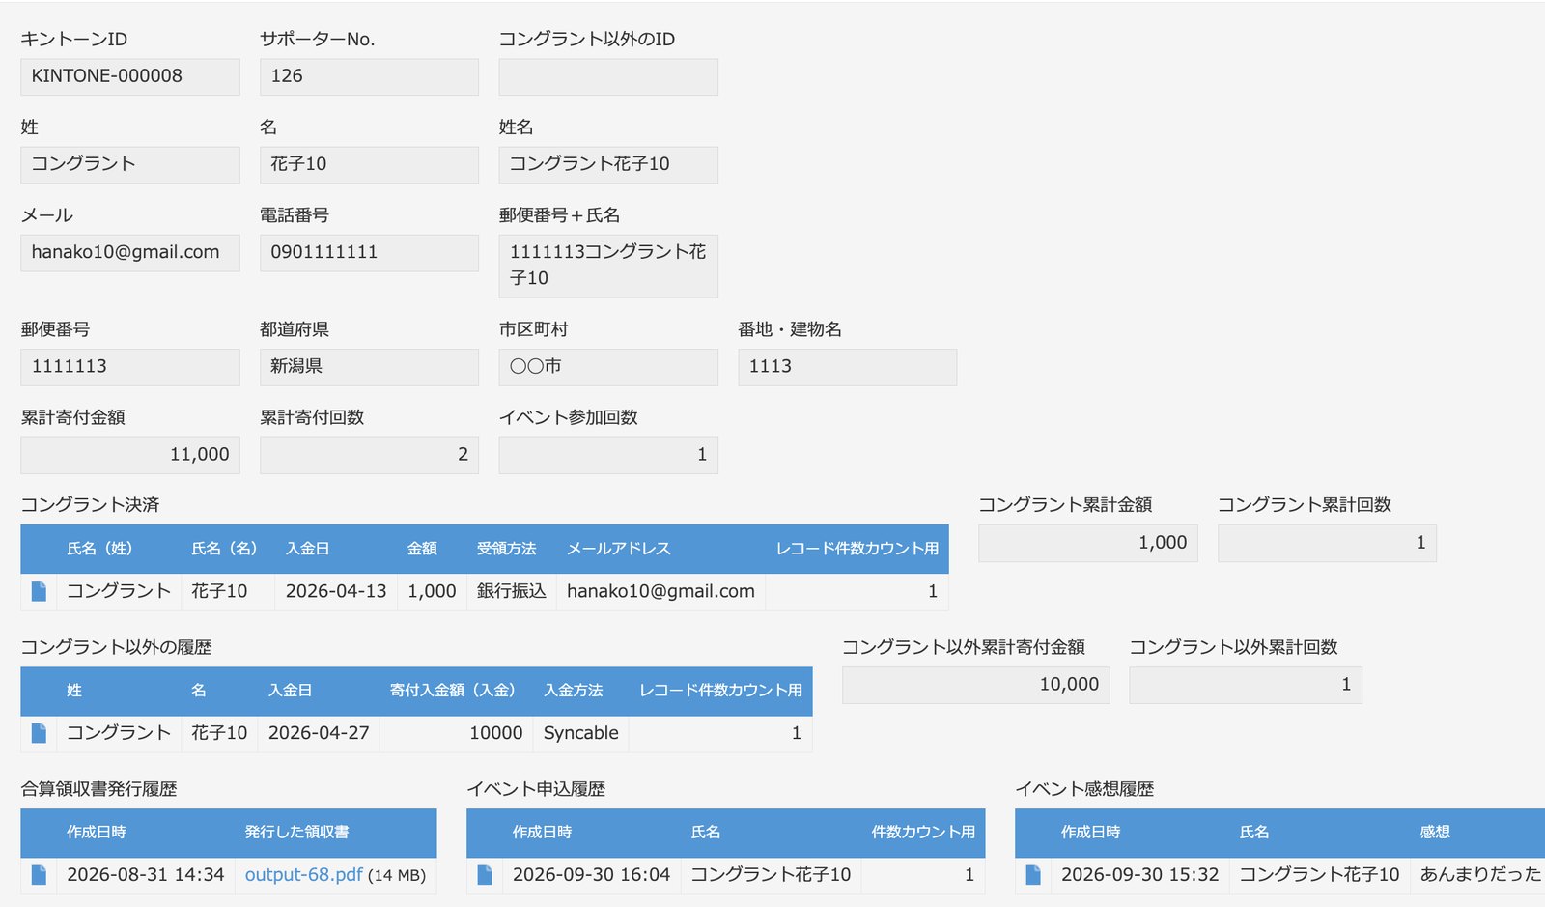
Task: Click the 寄付入金額 cell 10000
Action: pyautogui.click(x=457, y=733)
